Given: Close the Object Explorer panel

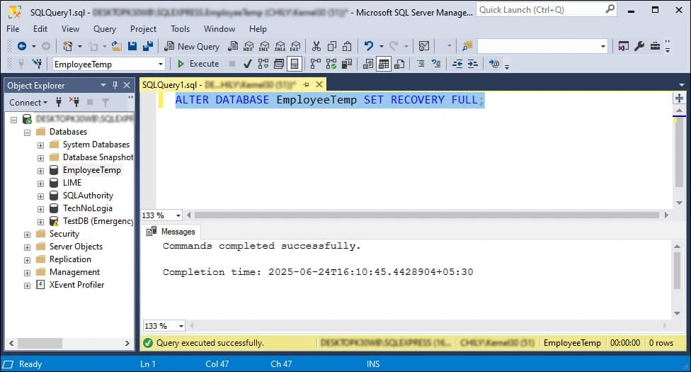Looking at the screenshot, I should (x=127, y=85).
